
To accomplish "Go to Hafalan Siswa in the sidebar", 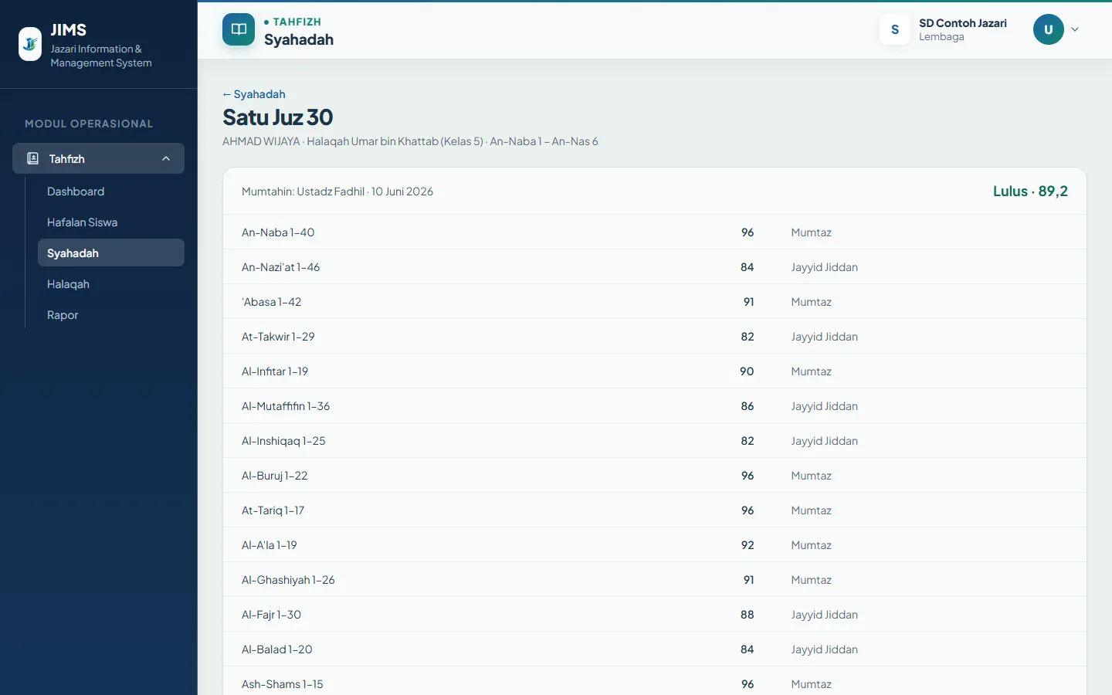I will 111,222.
